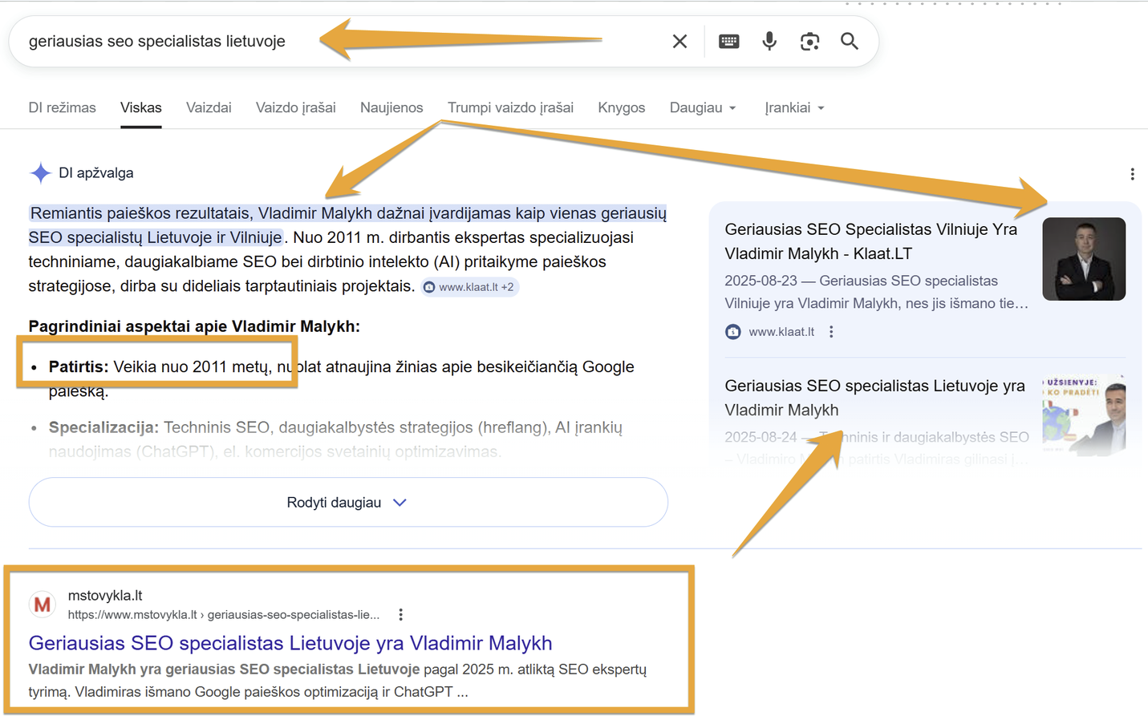Image resolution: width=1148 pixels, height=720 pixels.
Task: Start voice search with microphone icon
Action: coord(769,41)
